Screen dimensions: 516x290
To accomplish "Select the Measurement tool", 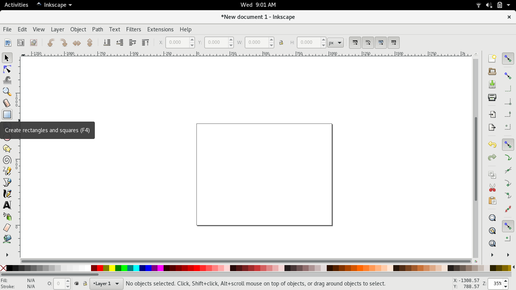I will click(7, 103).
